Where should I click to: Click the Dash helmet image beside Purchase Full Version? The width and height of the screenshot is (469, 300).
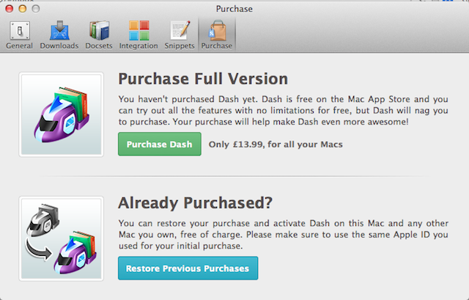(62, 114)
